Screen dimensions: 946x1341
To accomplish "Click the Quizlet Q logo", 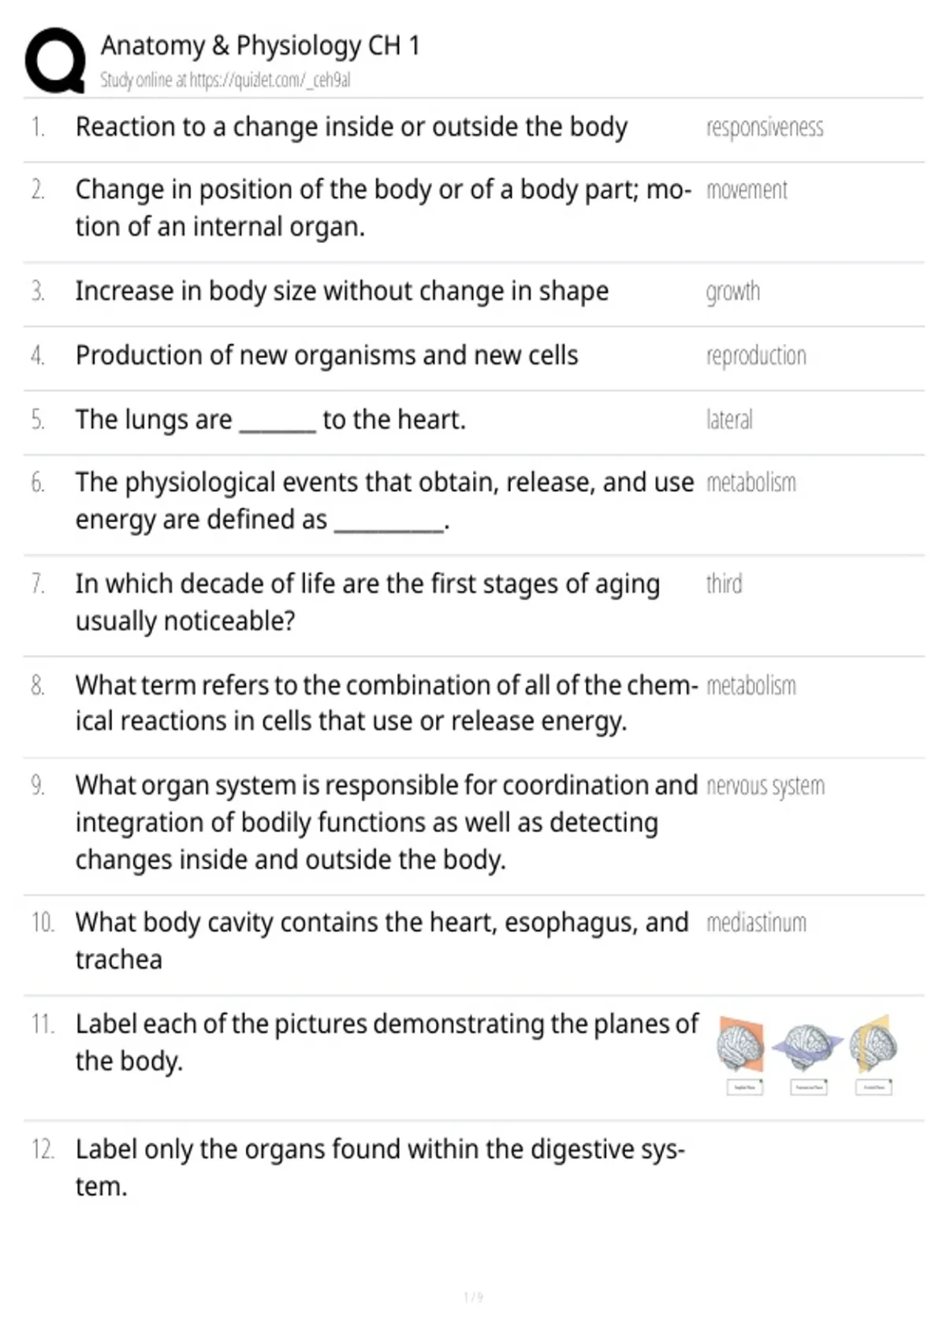I will point(55,61).
